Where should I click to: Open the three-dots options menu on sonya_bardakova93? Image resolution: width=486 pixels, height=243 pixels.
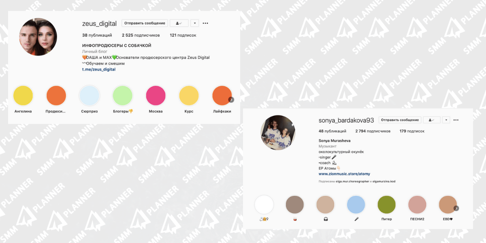tap(456, 120)
